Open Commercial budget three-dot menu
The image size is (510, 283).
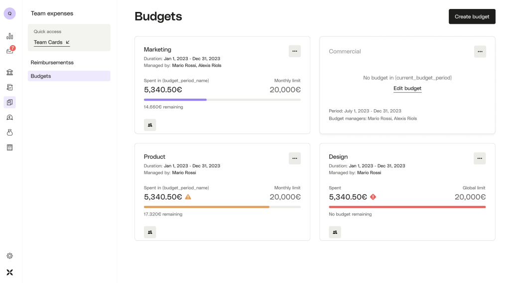(x=480, y=51)
